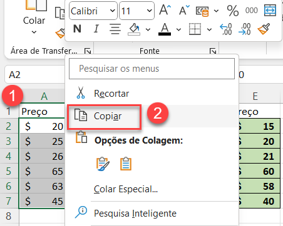Select Copiar in the context menu
The image size is (283, 226).
click(x=152, y=116)
